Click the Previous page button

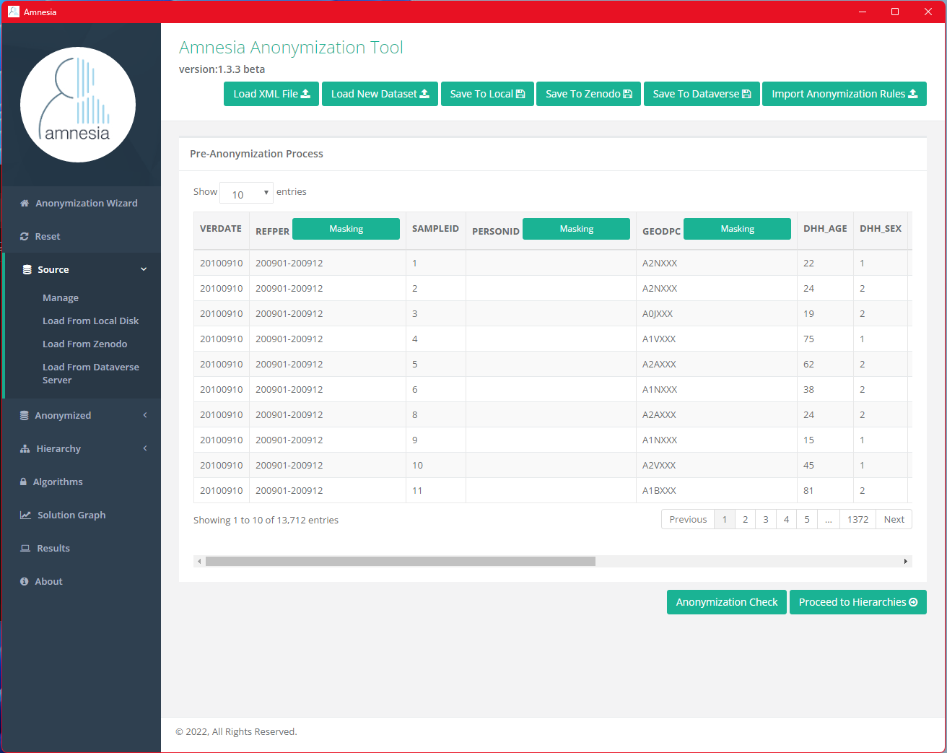(688, 520)
